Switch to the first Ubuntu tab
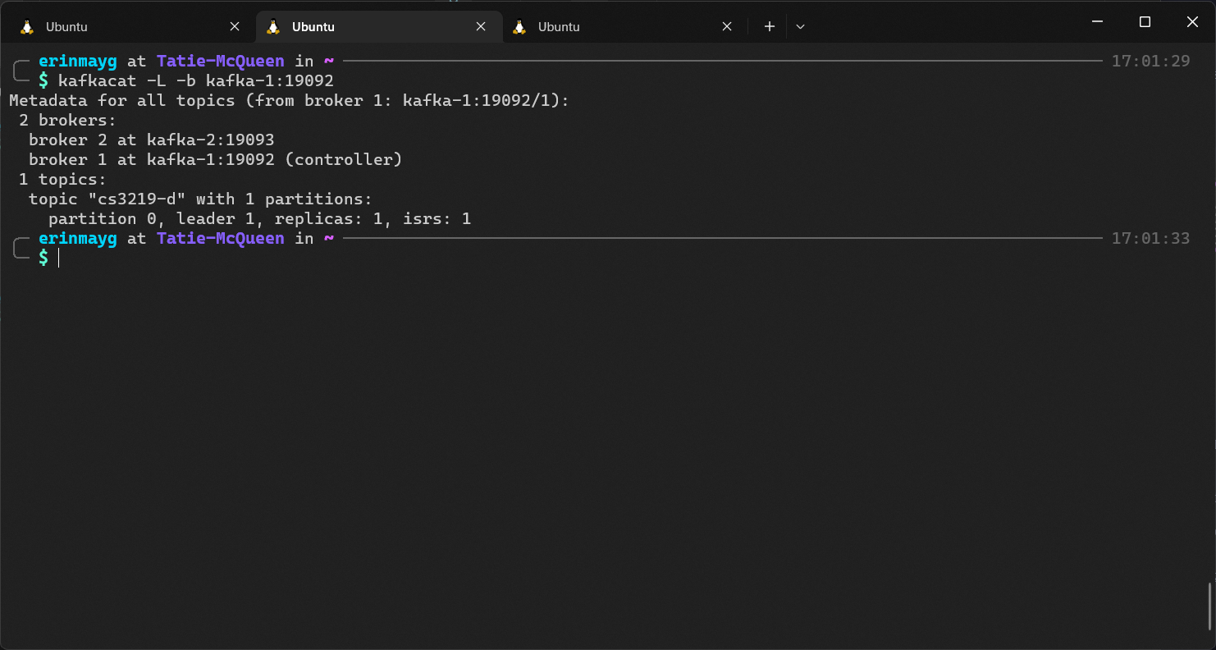Image resolution: width=1216 pixels, height=650 pixels. (x=131, y=26)
